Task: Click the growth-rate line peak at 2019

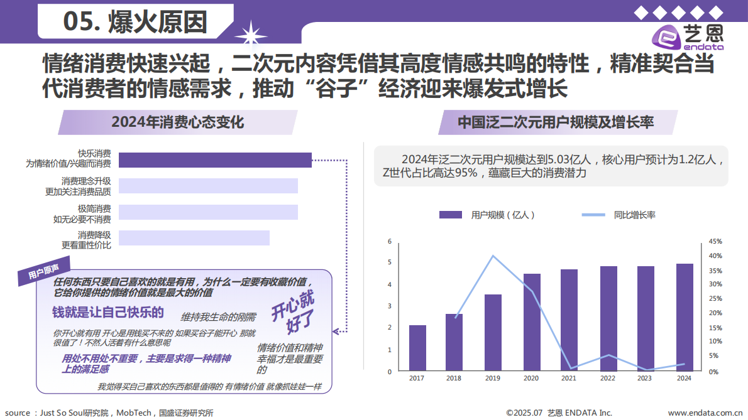Action: (493, 256)
